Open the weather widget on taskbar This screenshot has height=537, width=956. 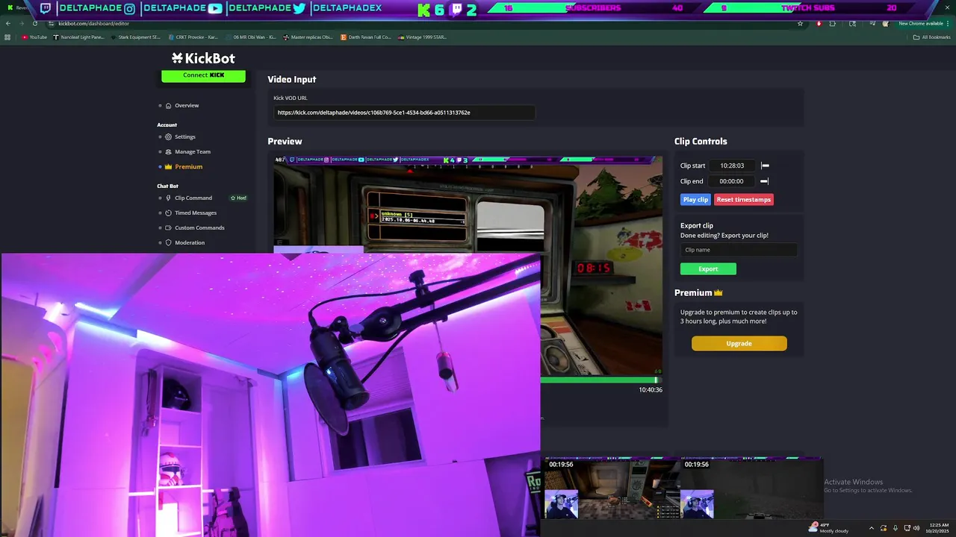tap(828, 528)
